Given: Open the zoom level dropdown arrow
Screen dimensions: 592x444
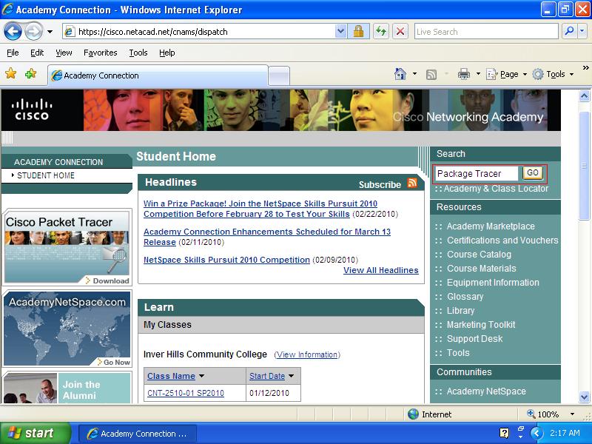Looking at the screenshot, I should (x=572, y=414).
